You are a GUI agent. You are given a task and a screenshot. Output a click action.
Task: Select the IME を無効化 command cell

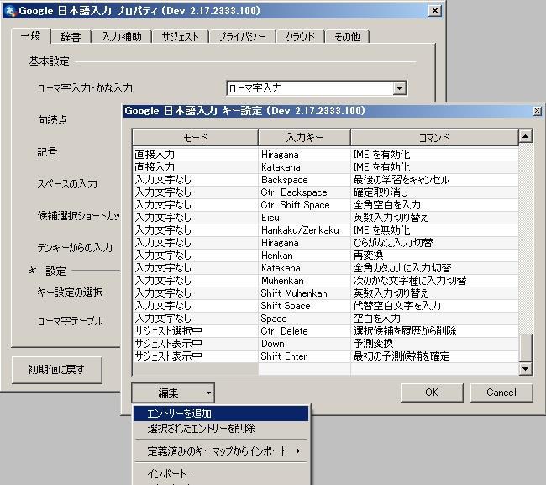coord(434,230)
